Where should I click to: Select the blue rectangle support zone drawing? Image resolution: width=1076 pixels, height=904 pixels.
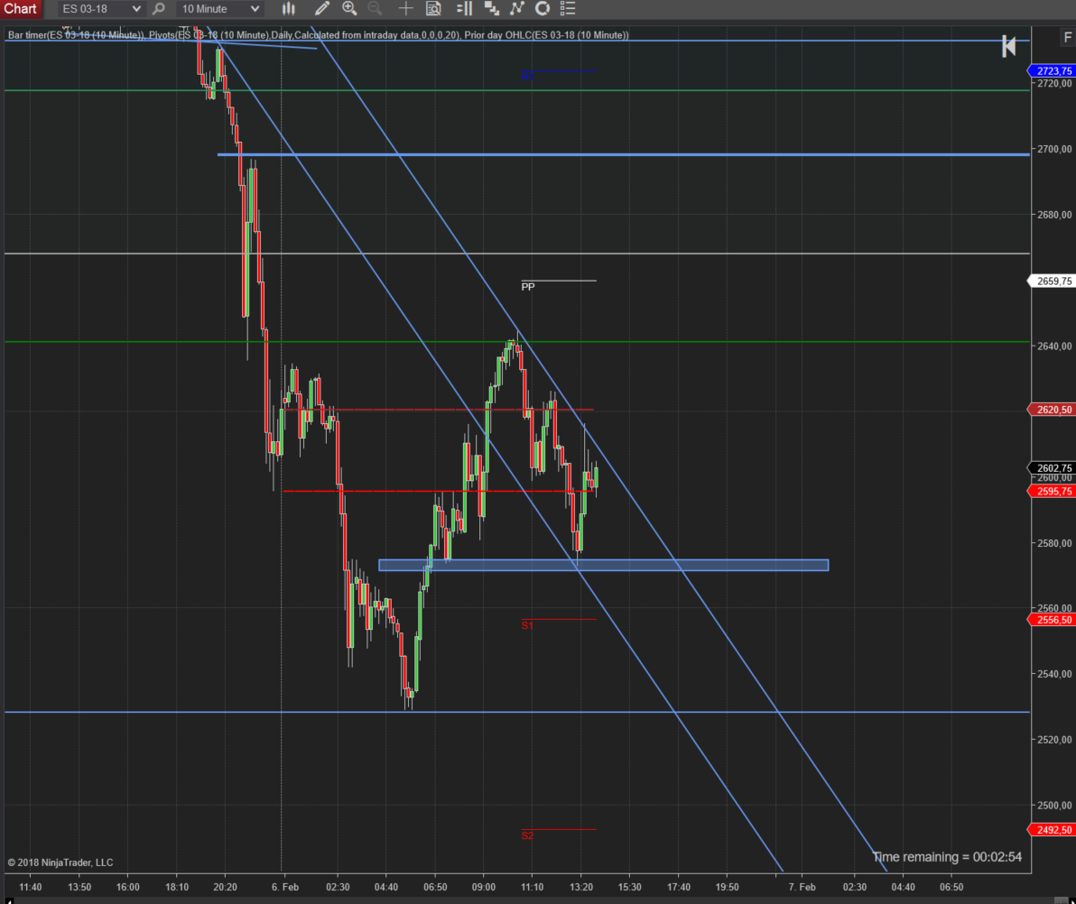point(604,565)
